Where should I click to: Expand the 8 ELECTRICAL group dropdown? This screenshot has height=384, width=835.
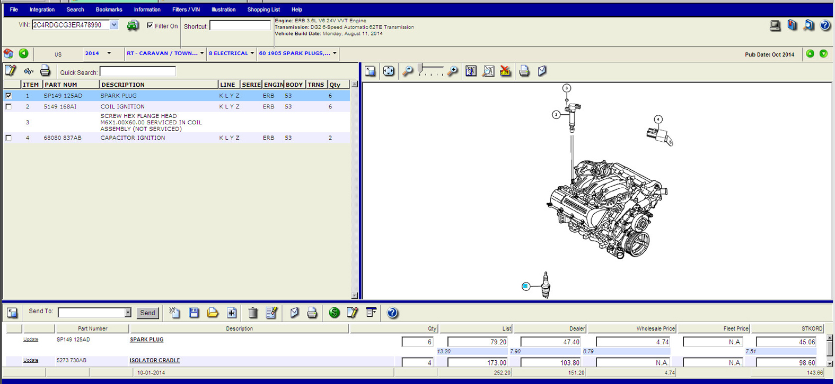pyautogui.click(x=252, y=53)
